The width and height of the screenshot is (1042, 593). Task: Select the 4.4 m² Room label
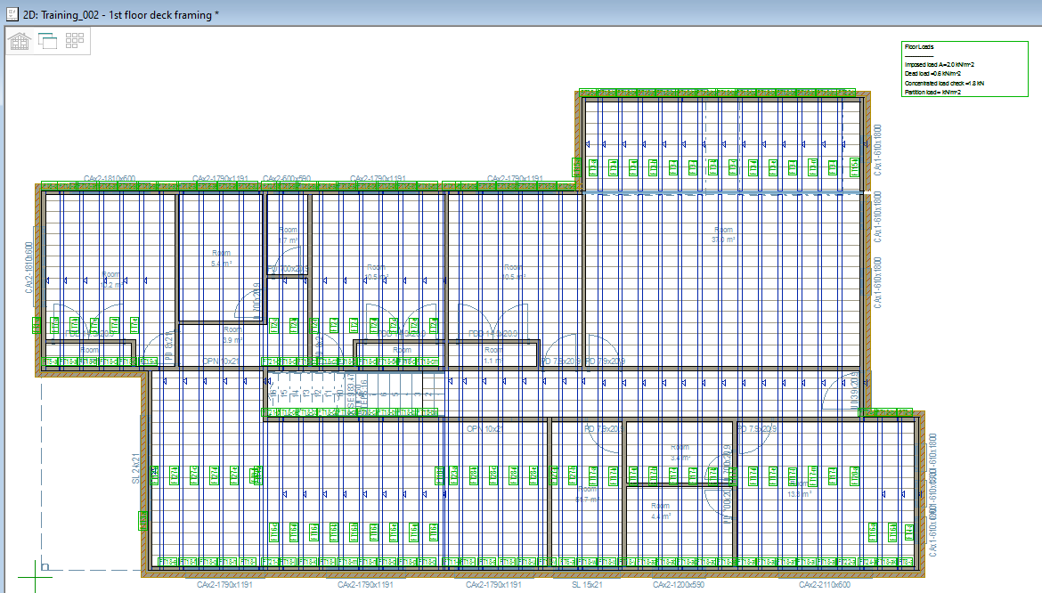tap(660, 512)
